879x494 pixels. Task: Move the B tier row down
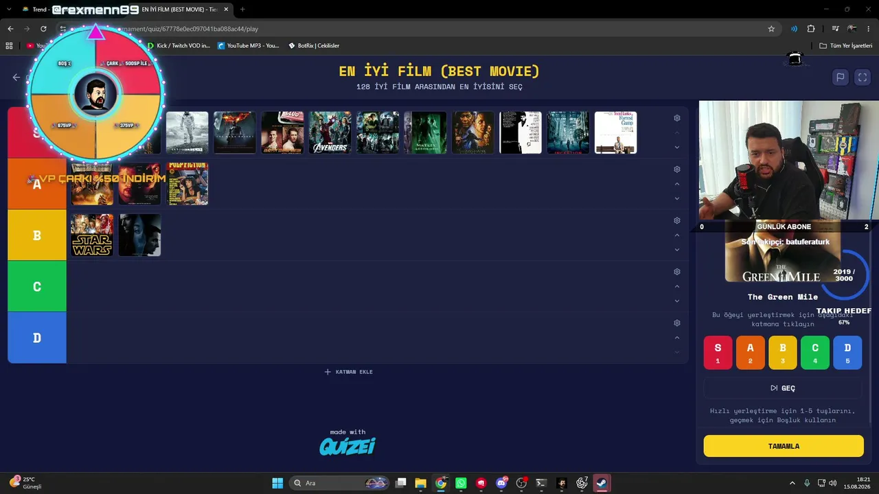click(677, 250)
